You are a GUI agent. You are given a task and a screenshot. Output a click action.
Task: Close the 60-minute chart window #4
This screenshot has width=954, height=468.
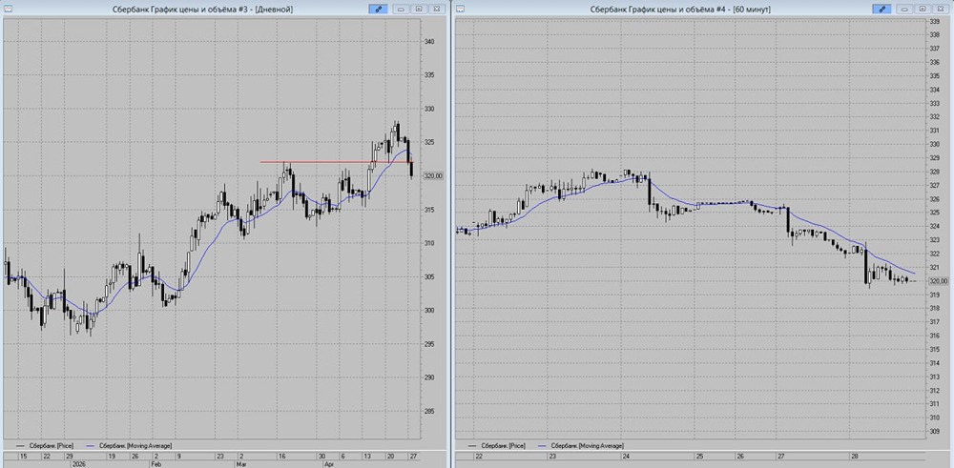[x=941, y=10]
